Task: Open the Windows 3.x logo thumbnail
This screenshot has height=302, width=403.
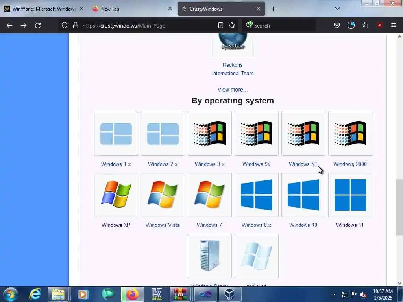Action: coord(209,134)
